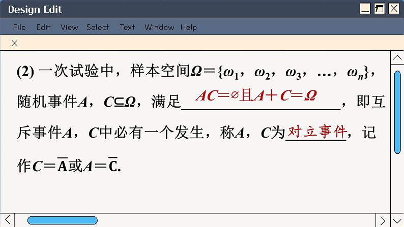Open the Edit menu
This screenshot has height=227, width=404.
tap(43, 27)
